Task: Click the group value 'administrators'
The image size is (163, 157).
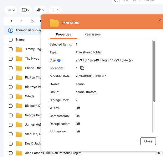Action: tap(86, 92)
